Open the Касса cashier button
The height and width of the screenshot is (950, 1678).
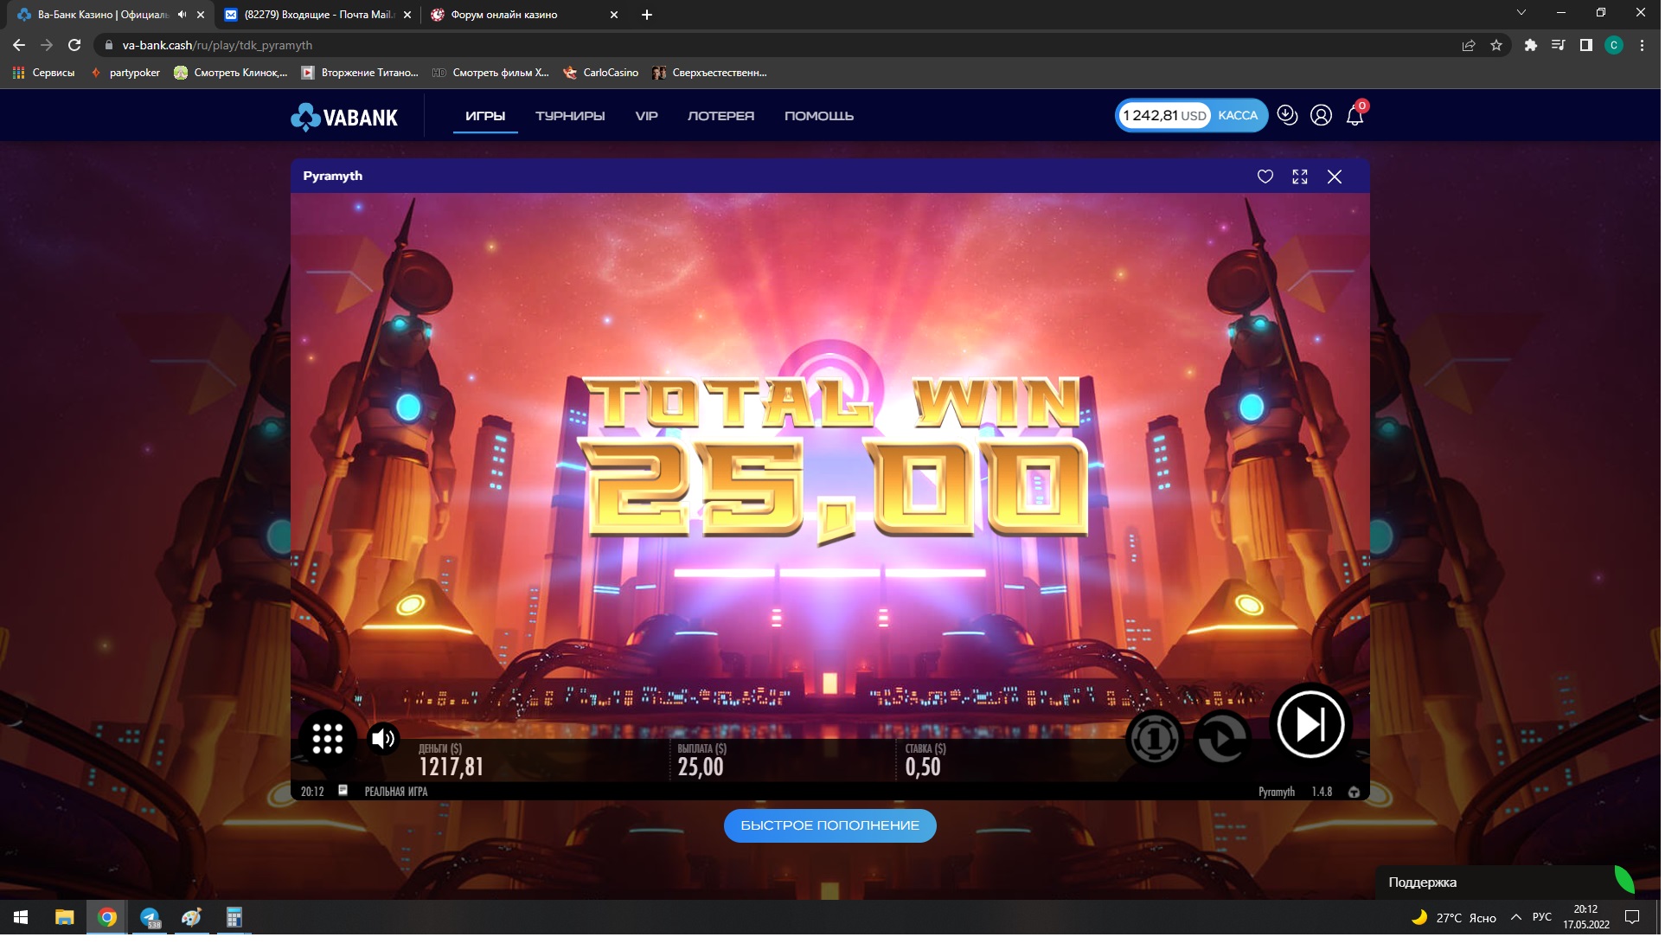tap(1238, 115)
